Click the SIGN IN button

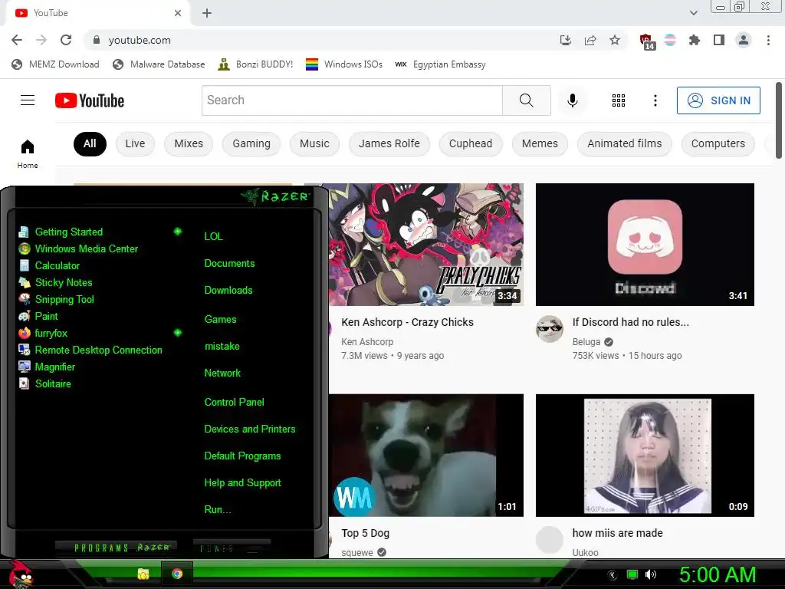click(x=718, y=100)
